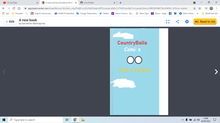Expand the hidden bookmarks overflow chevron
The image size is (220, 123).
click(x=198, y=13)
